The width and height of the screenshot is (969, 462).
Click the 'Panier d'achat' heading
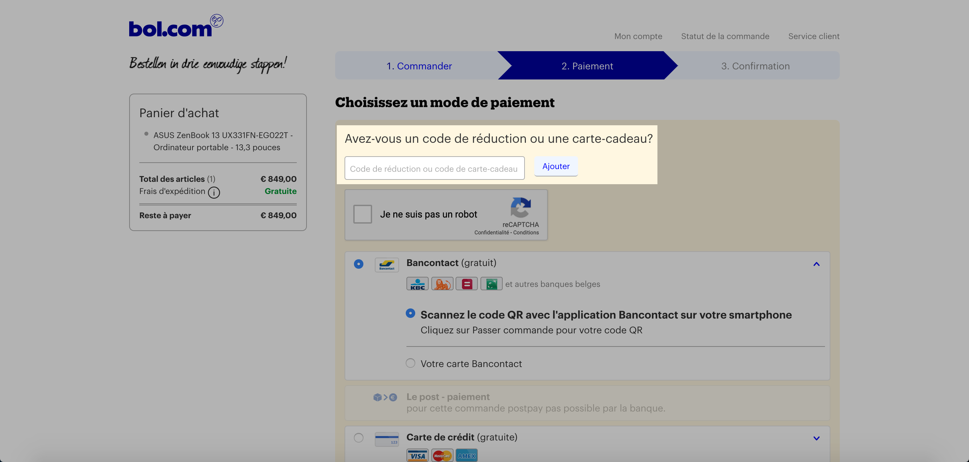pos(179,113)
